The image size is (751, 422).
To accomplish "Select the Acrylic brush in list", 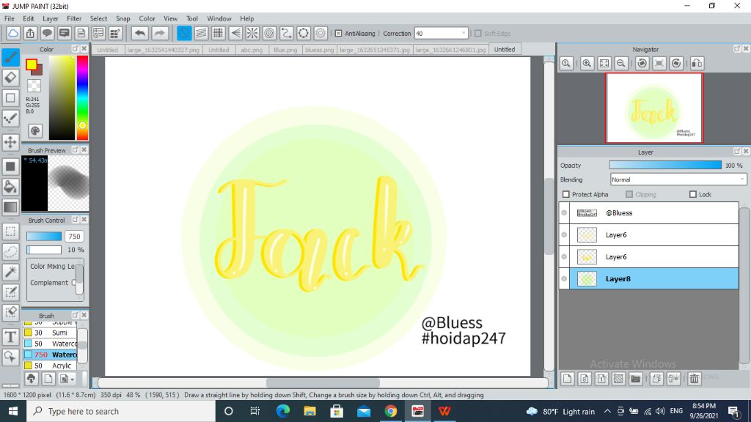I will tap(50, 366).
